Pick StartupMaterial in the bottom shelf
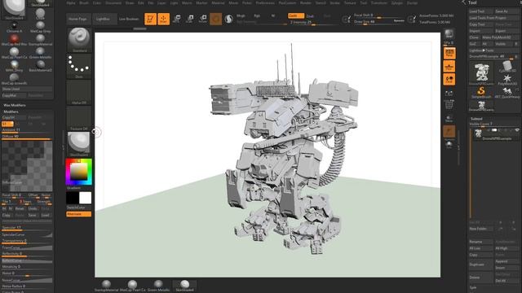This screenshot has width=522, height=293. tap(106, 286)
